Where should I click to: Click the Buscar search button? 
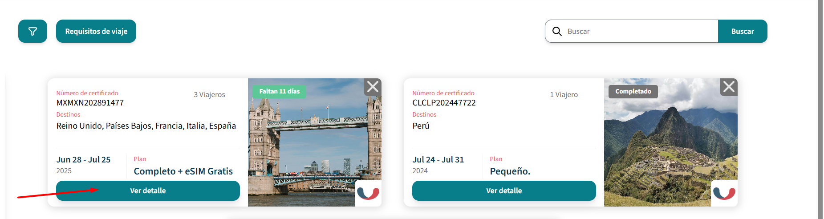point(743,31)
